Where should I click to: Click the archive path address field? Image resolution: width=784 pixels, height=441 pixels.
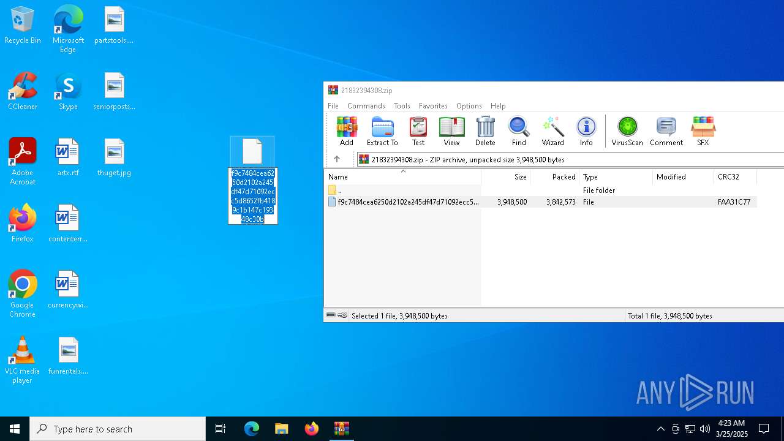pyautogui.click(x=570, y=159)
